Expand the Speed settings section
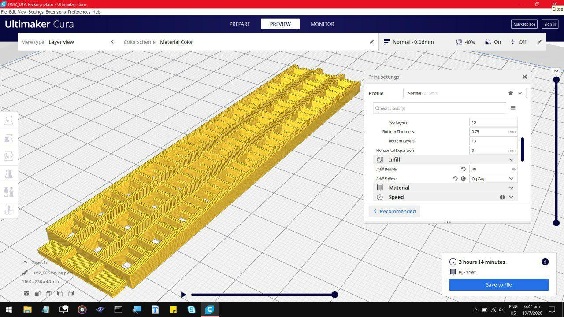The height and width of the screenshot is (317, 564). click(x=445, y=197)
